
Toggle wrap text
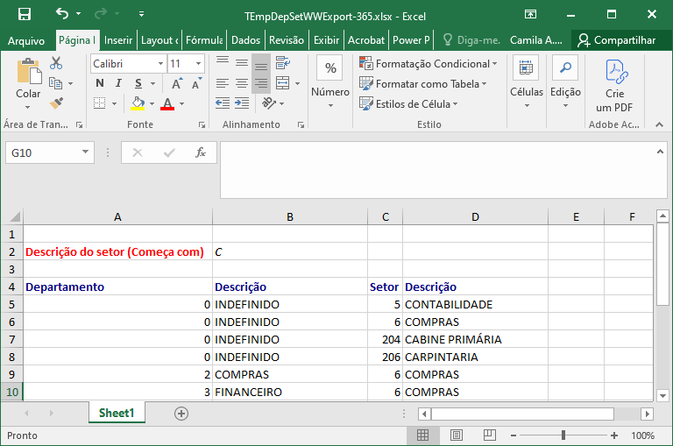click(283, 63)
